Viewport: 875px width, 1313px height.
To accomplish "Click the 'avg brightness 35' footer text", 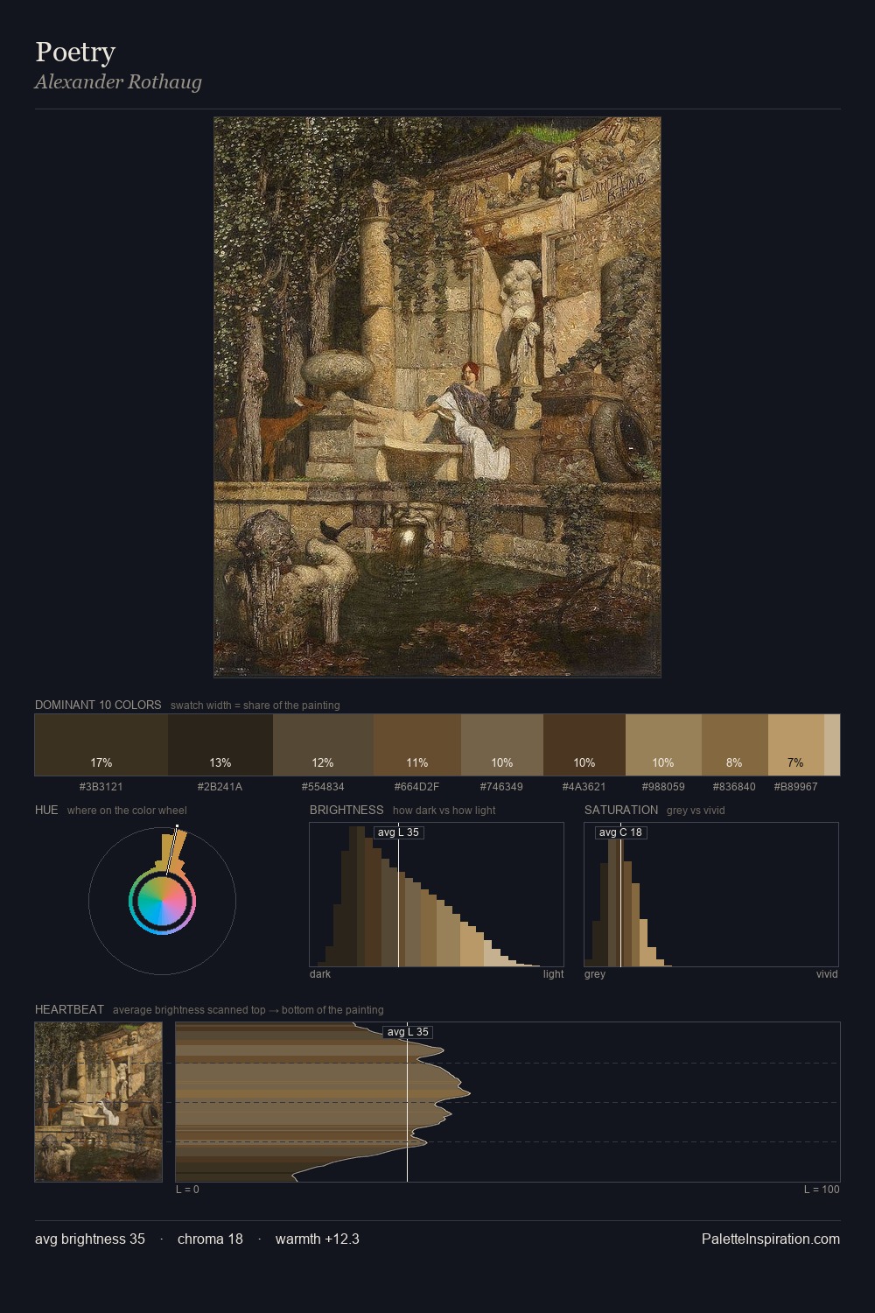I will pyautogui.click(x=90, y=1239).
